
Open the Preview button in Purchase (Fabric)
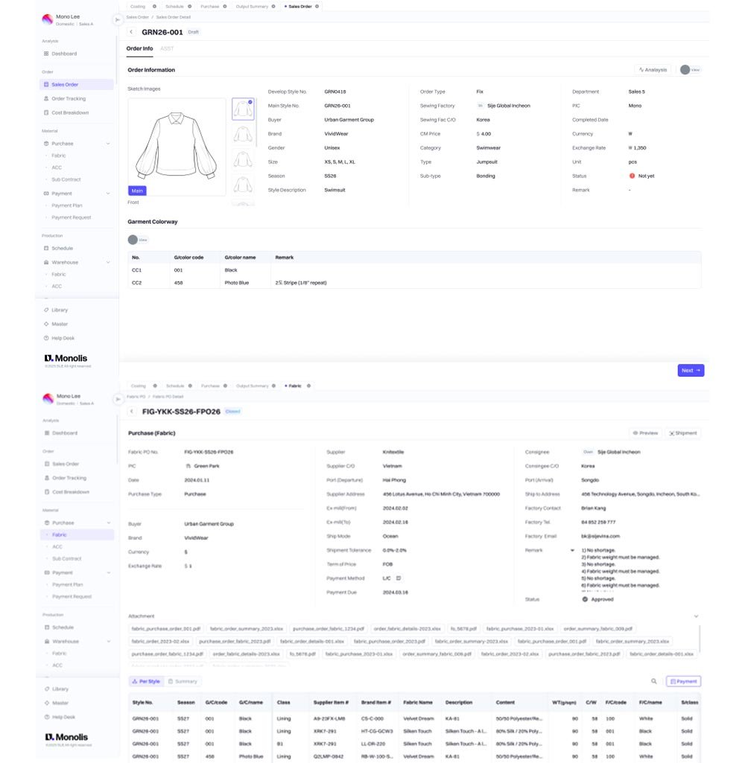pos(645,432)
